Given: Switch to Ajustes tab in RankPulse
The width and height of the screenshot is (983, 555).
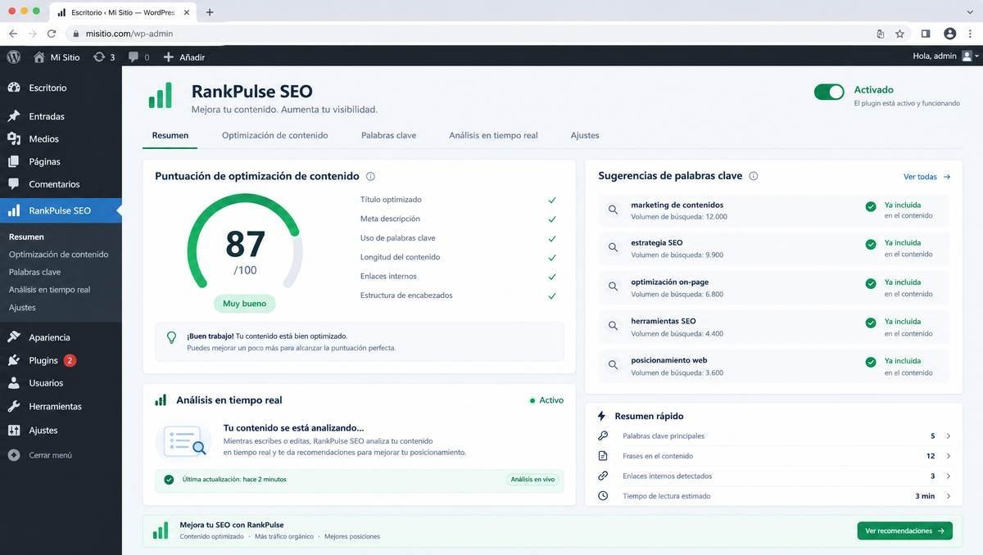Looking at the screenshot, I should click(x=585, y=135).
